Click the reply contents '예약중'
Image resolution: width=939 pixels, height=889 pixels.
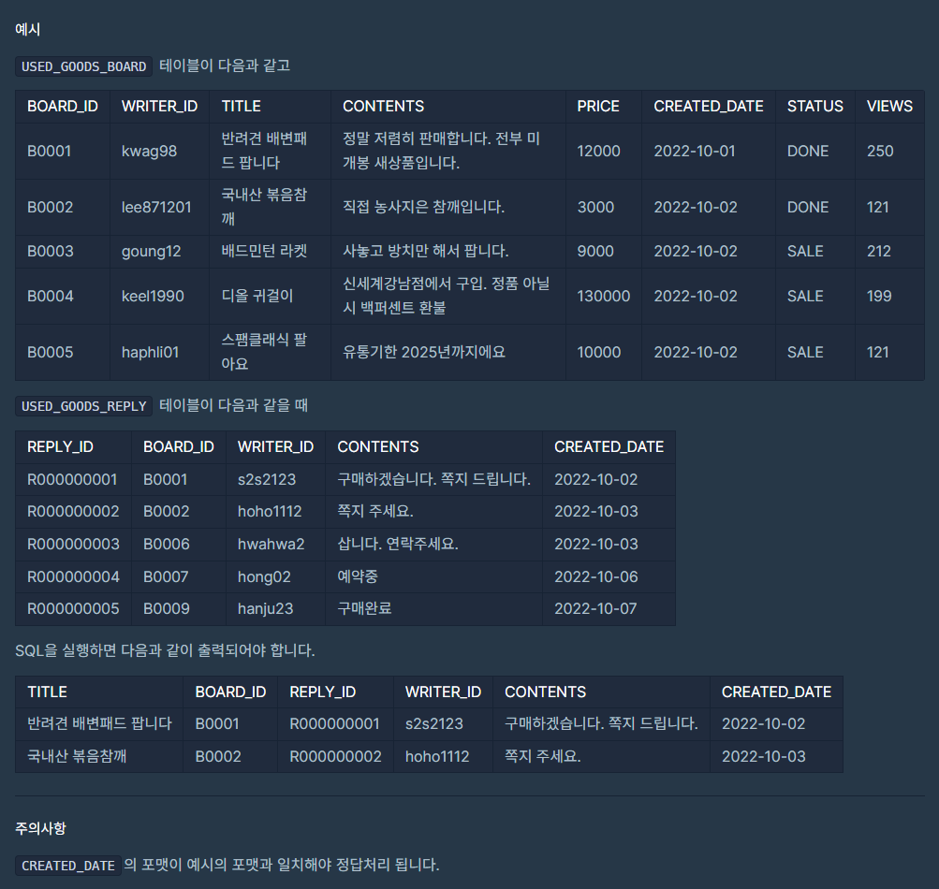coord(358,576)
